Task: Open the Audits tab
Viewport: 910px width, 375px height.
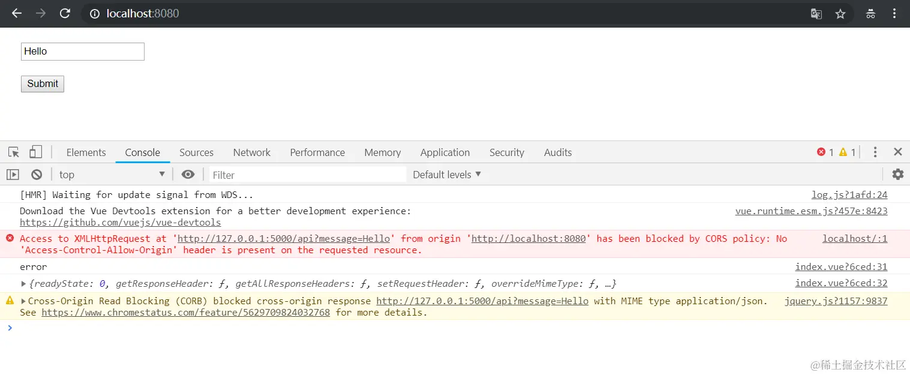Action: click(558, 152)
